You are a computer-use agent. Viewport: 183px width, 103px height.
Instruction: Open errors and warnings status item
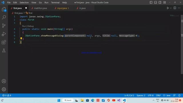(7, 95)
